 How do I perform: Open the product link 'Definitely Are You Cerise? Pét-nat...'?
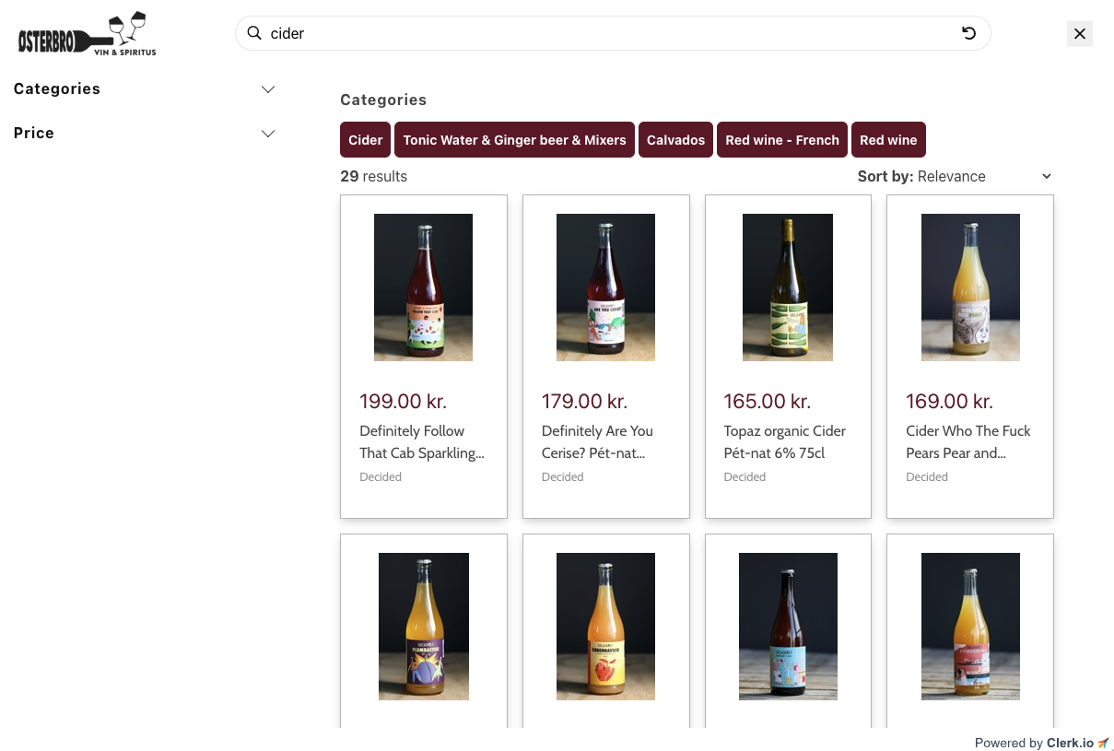click(x=597, y=442)
